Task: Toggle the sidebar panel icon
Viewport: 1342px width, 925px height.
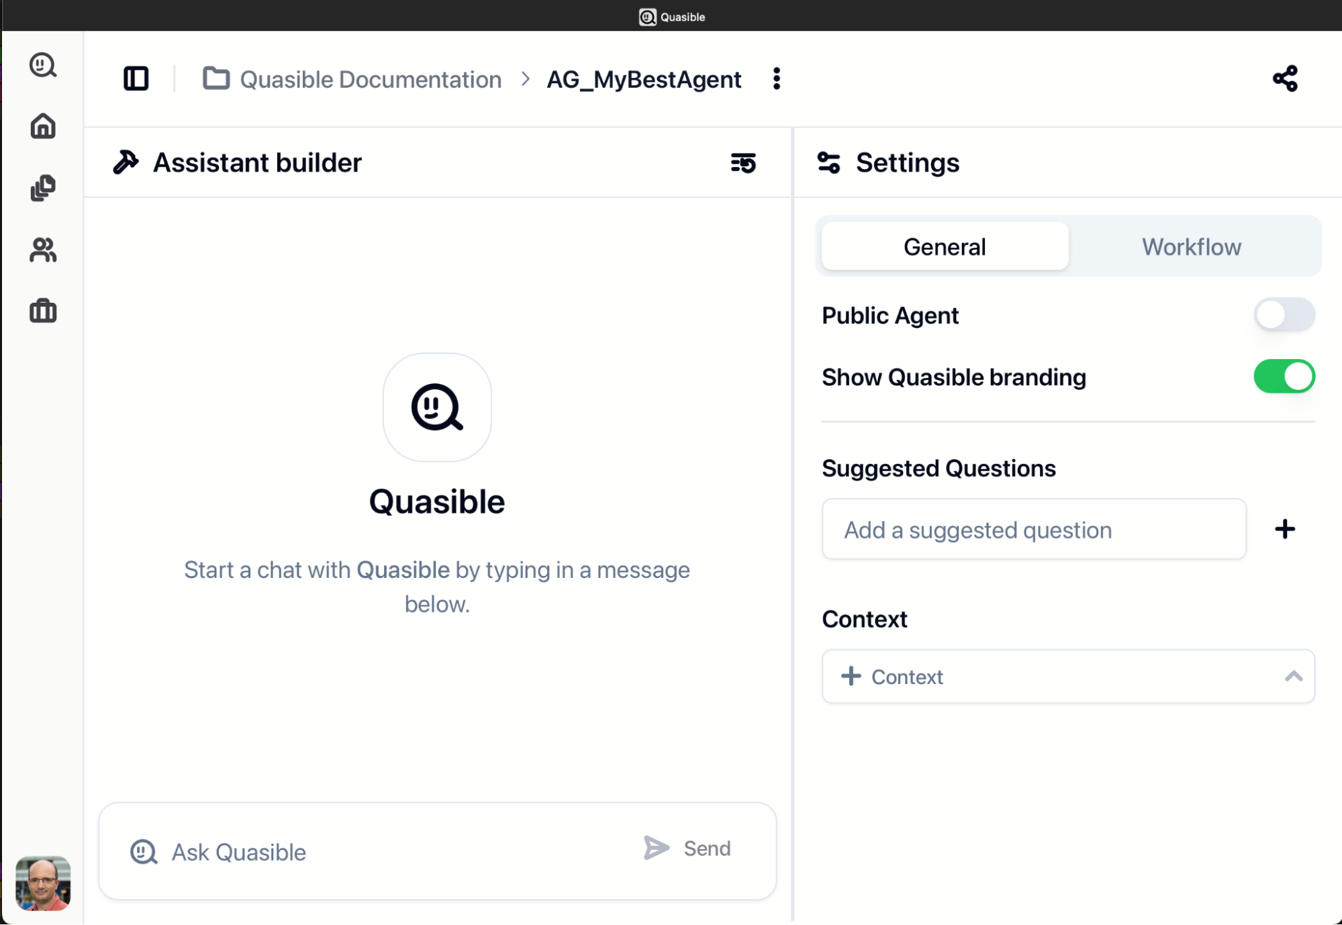Action: pyautogui.click(x=136, y=79)
